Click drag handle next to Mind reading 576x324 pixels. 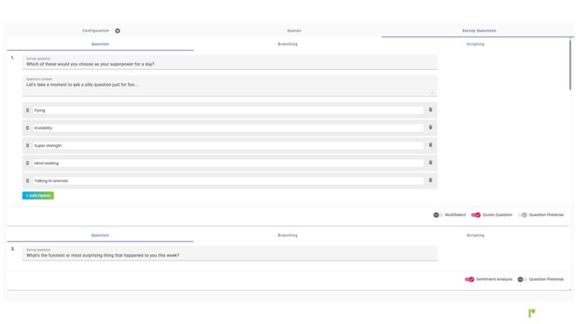pos(28,163)
